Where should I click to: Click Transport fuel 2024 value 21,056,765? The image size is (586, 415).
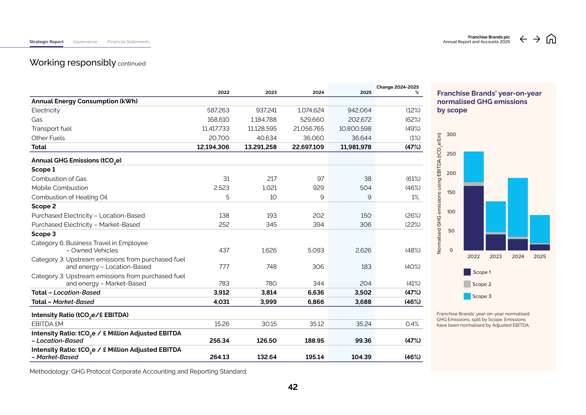tap(308, 129)
